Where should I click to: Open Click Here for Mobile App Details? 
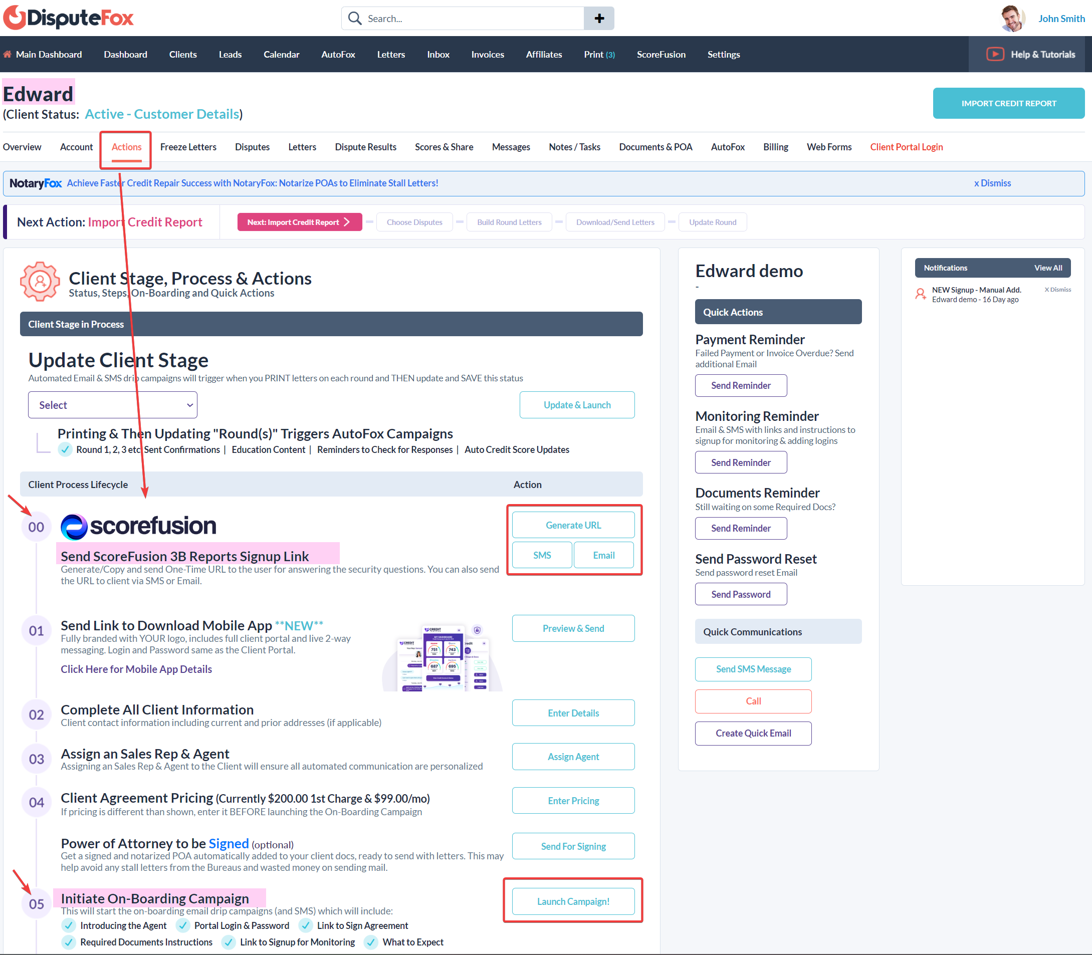pos(136,669)
